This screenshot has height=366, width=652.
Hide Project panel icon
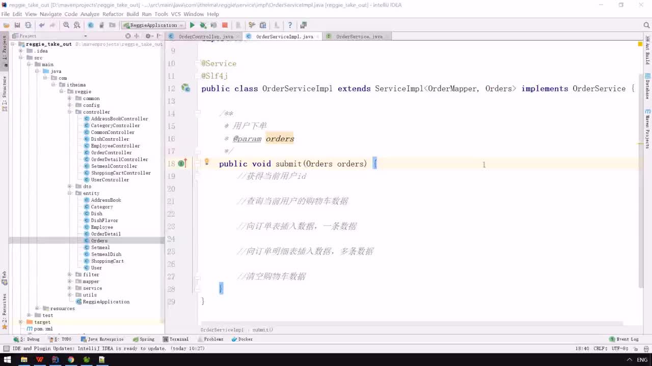[158, 36]
